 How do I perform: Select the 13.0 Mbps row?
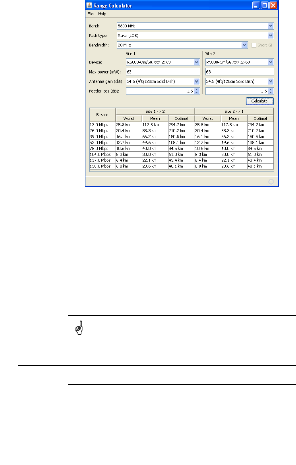pyautogui.click(x=182, y=125)
